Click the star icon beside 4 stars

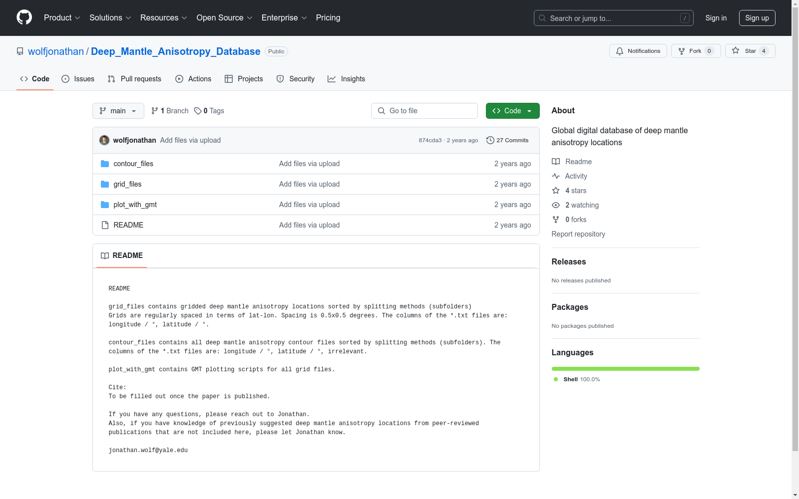click(x=556, y=191)
